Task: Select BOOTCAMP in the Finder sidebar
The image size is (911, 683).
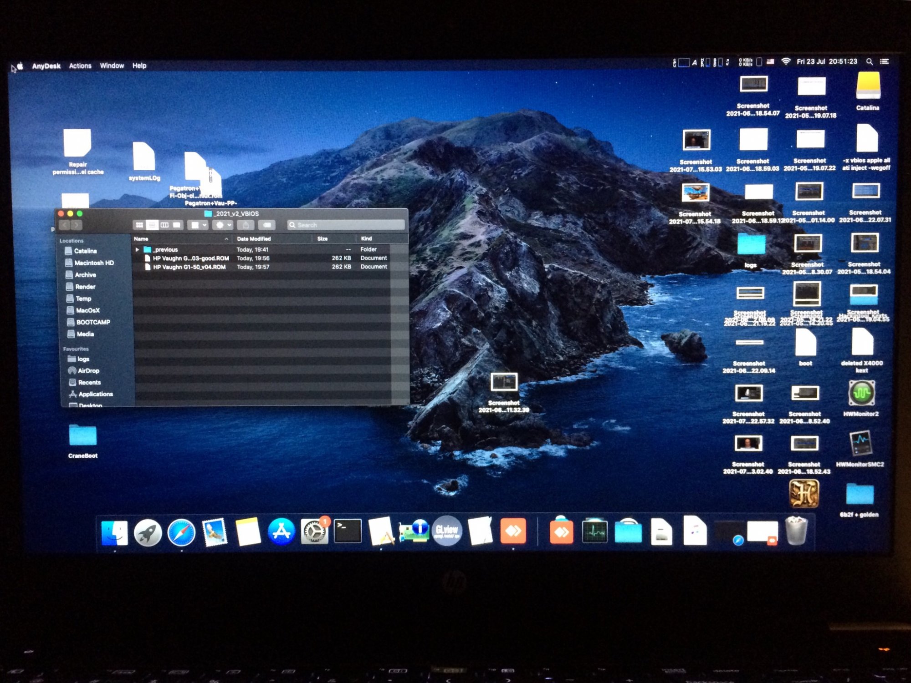Action: (93, 322)
